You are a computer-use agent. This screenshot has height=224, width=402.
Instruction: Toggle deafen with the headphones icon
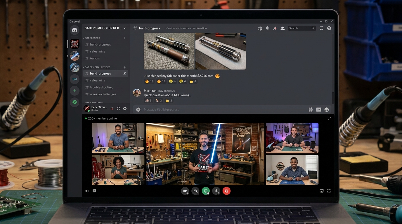click(118, 108)
